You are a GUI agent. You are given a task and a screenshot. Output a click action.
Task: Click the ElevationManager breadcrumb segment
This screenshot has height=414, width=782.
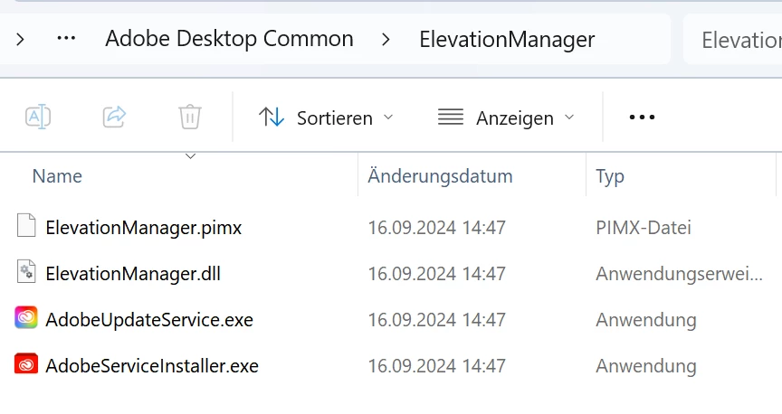click(507, 40)
